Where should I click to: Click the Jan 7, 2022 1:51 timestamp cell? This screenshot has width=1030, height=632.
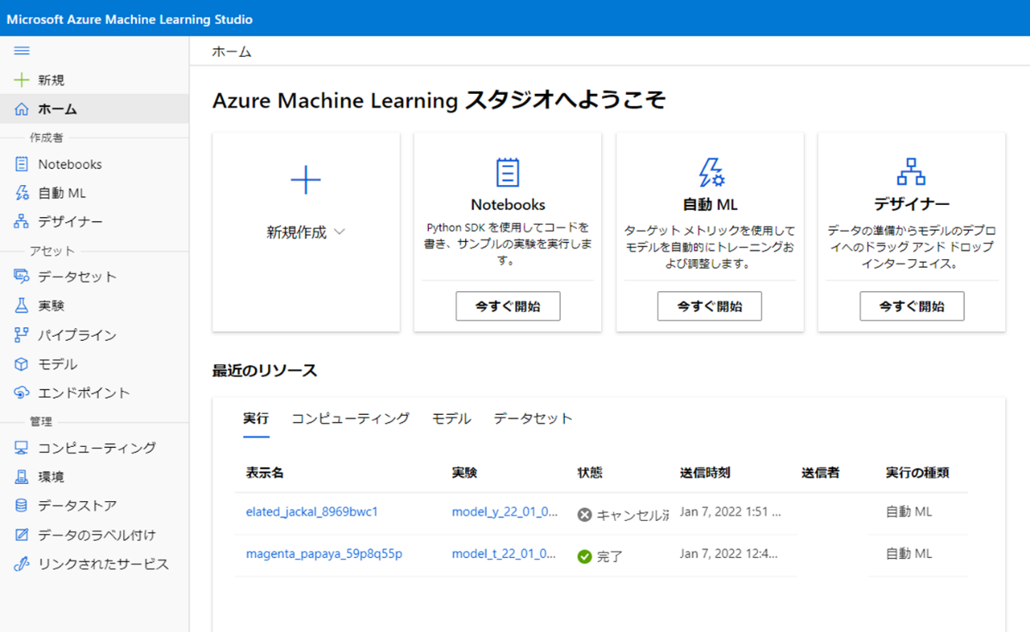point(730,511)
